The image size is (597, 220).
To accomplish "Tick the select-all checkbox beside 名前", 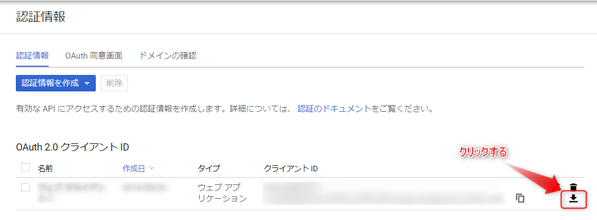I will [x=25, y=168].
